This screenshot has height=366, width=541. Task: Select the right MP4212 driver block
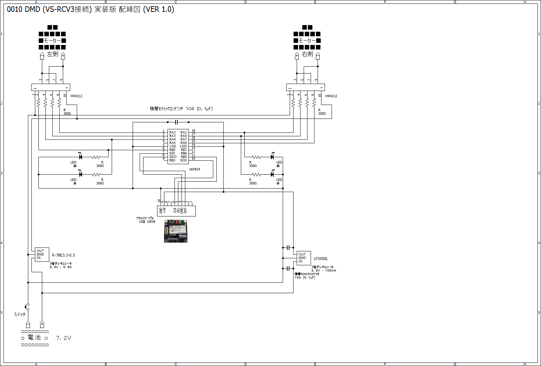pyautogui.click(x=305, y=87)
